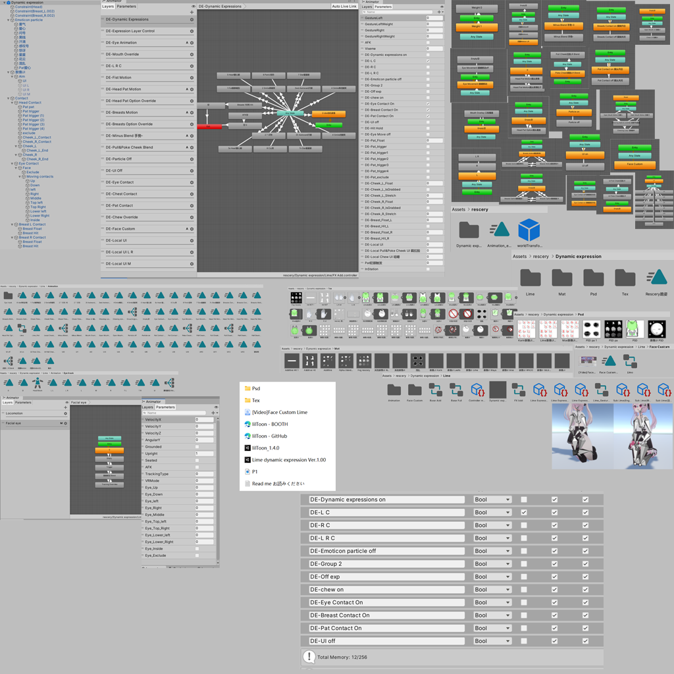This screenshot has width=674, height=674.
Task: Switch to the Parameters tab in Animator
Action: (x=127, y=7)
